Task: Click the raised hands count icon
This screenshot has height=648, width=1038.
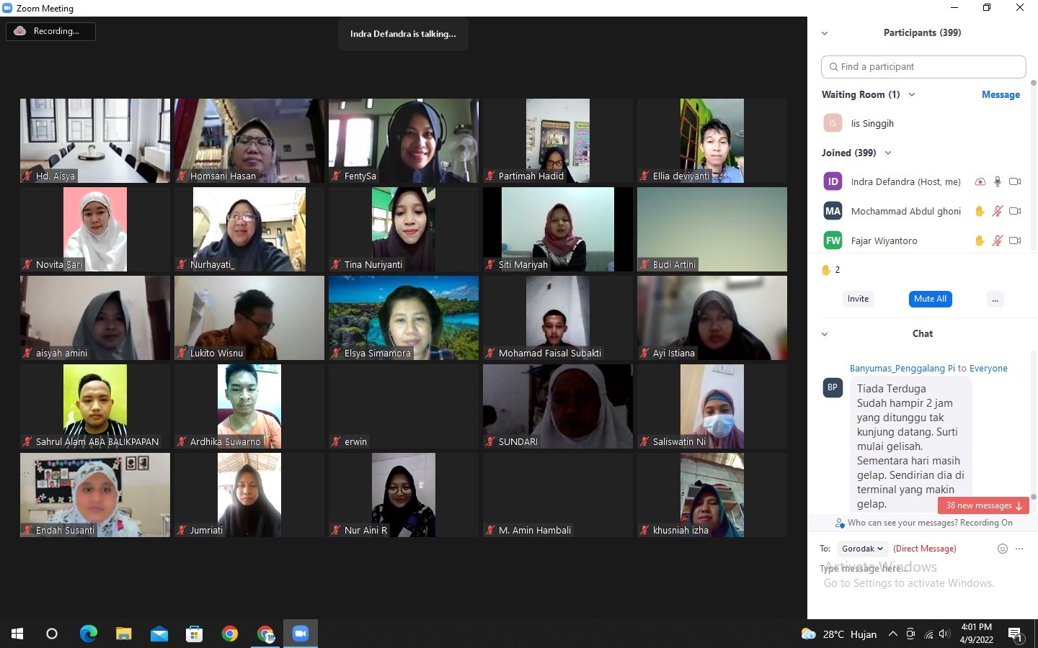Action: coord(826,270)
